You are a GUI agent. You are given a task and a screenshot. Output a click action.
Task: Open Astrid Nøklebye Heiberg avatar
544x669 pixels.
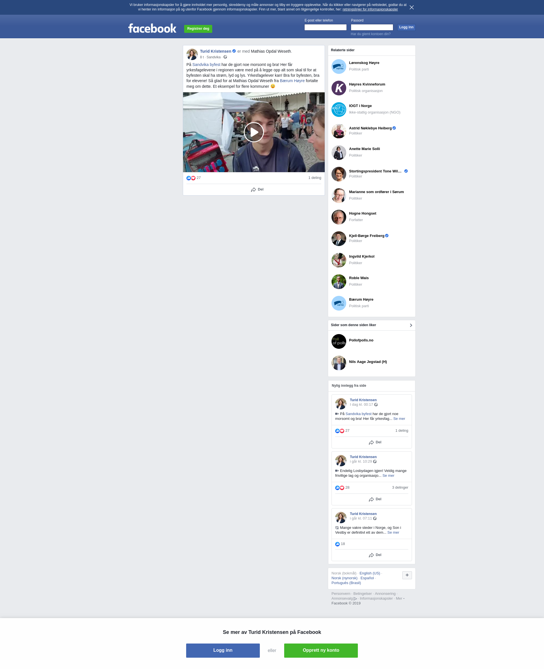339,131
